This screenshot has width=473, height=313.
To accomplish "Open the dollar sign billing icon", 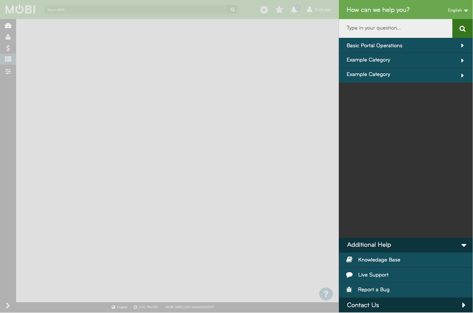I will (x=8, y=48).
